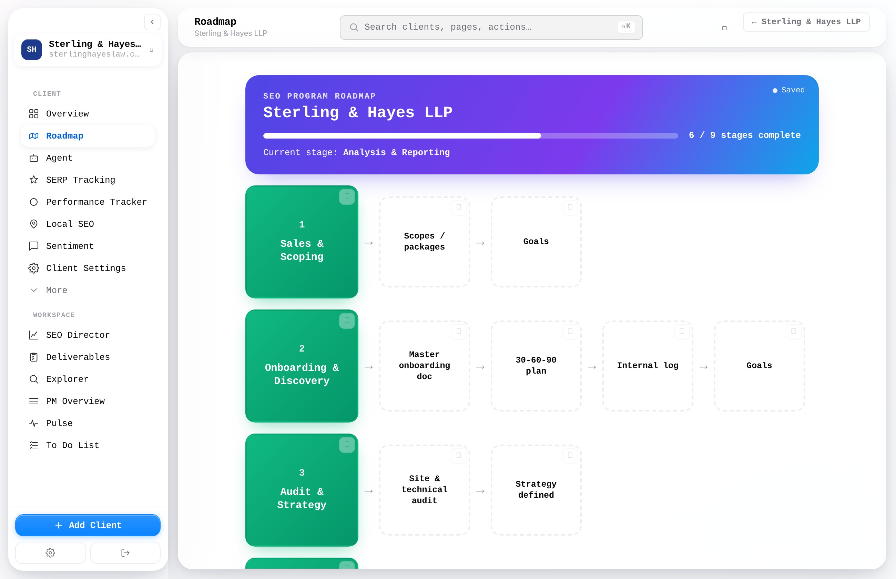Click the Add Client button
The width and height of the screenshot is (896, 579).
pyautogui.click(x=88, y=525)
